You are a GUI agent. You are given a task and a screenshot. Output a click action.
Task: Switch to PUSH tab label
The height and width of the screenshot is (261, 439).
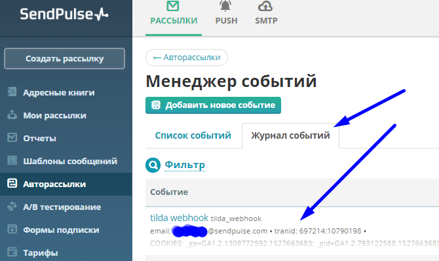226,21
